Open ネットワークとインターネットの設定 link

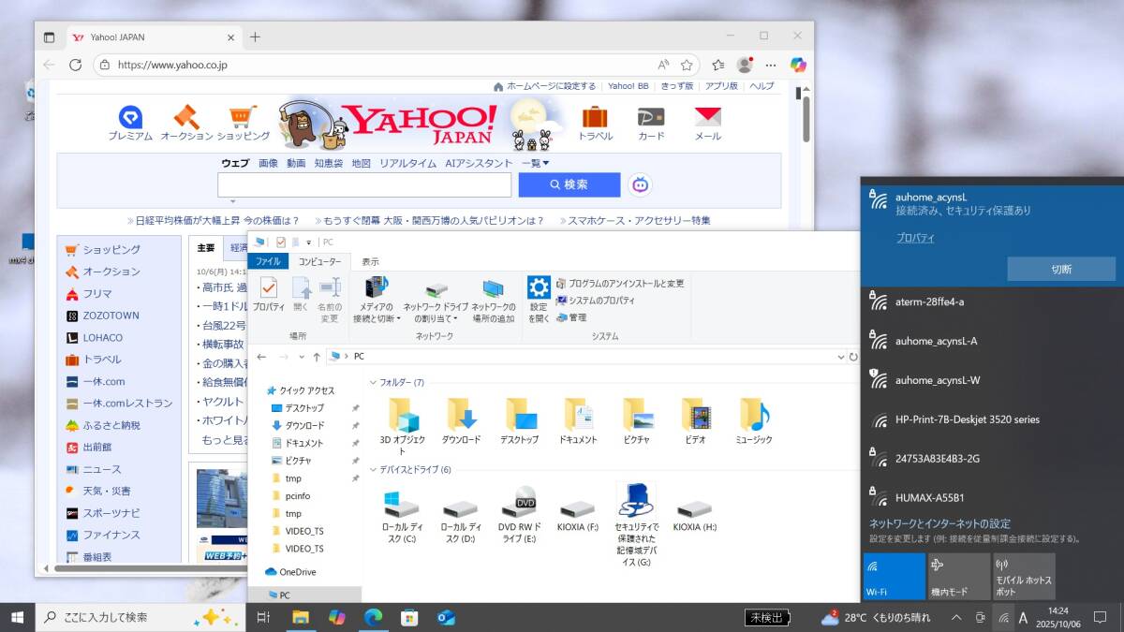939,523
